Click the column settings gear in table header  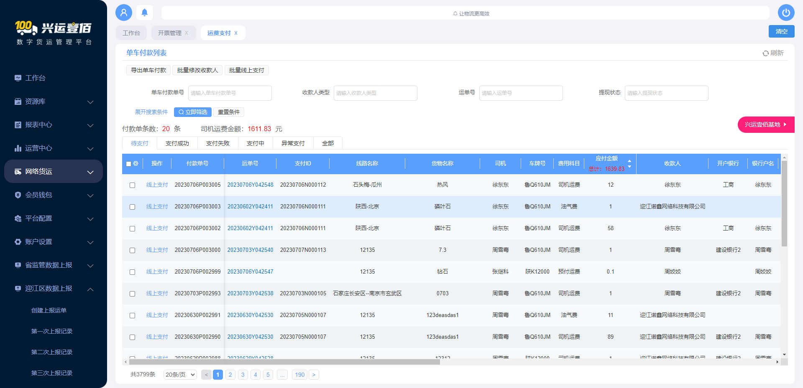[x=136, y=163]
